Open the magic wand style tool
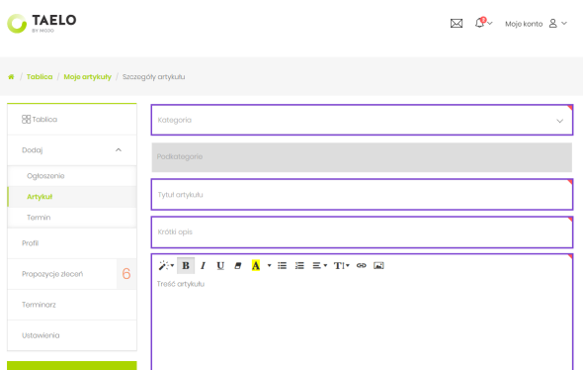This screenshot has width=583, height=370. tap(166, 266)
